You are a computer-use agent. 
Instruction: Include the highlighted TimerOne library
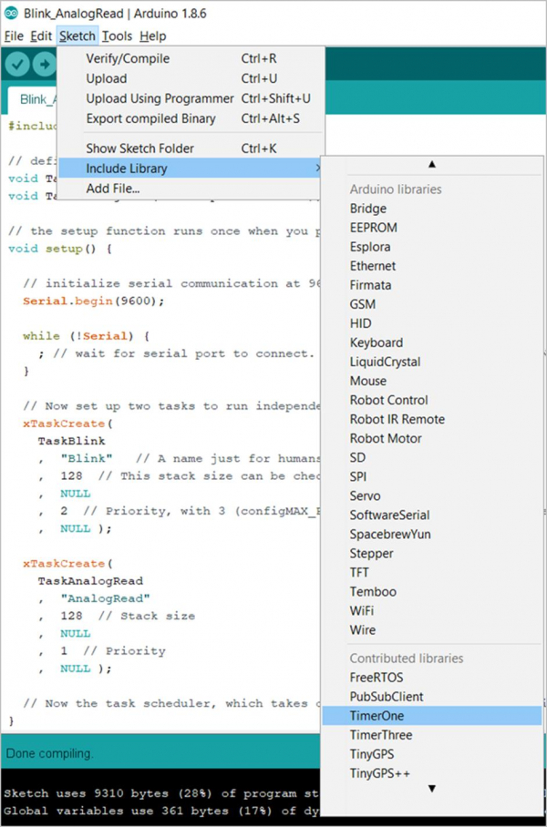coord(432,716)
